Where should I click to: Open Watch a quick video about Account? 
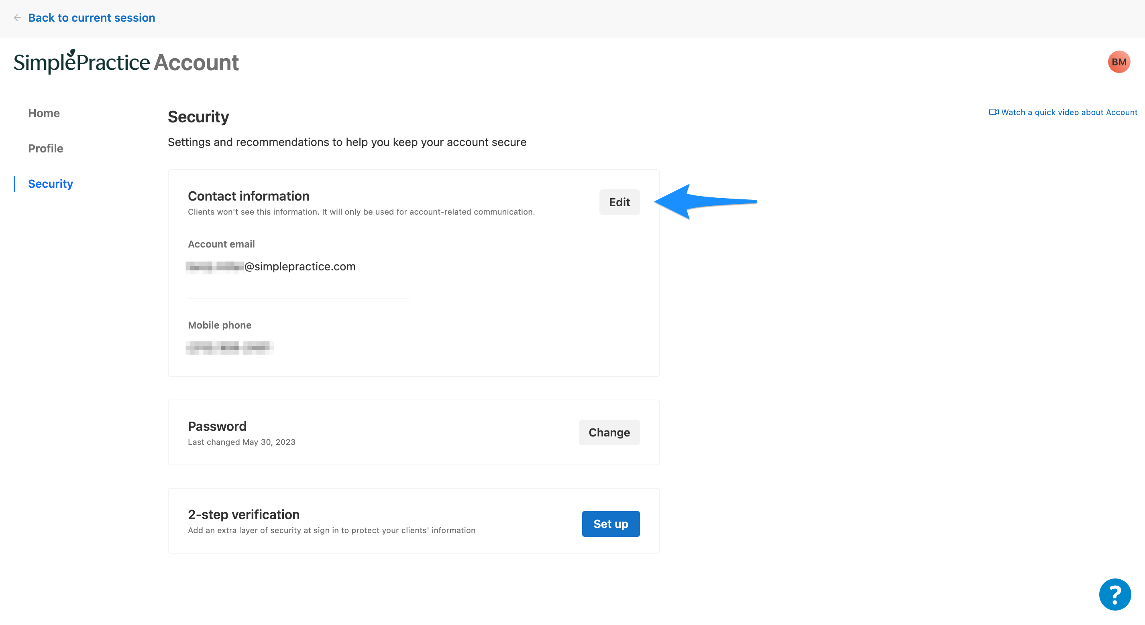click(x=1069, y=112)
